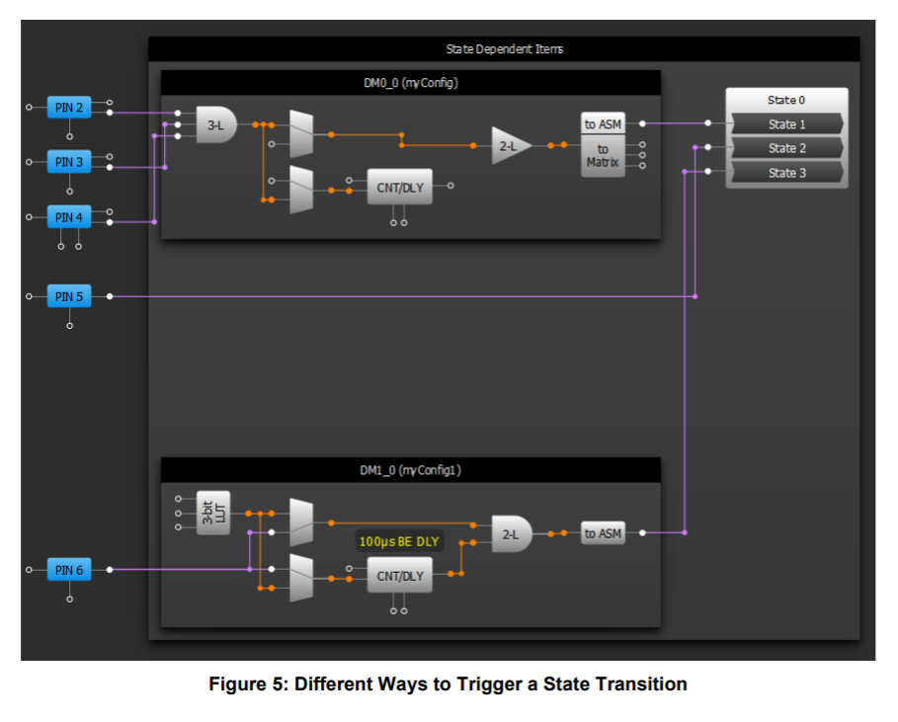Click the 2-L AND gate in DM1_0
898x722 pixels.
click(x=512, y=533)
